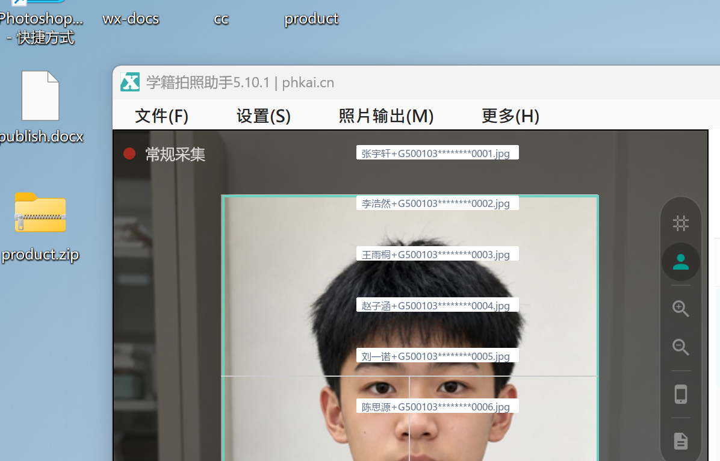Select 王雨桐+G500103********0003.jpg filename
Image resolution: width=720 pixels, height=461 pixels.
coord(437,254)
